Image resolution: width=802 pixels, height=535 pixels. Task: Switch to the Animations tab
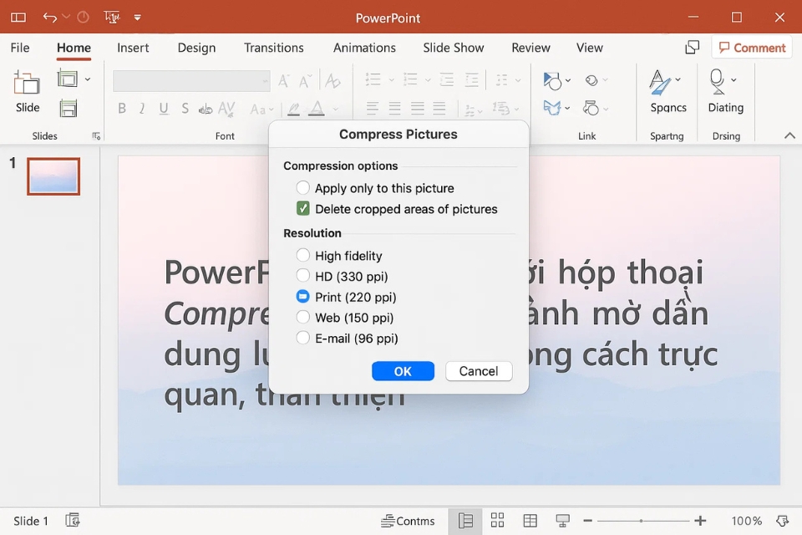pyautogui.click(x=364, y=48)
